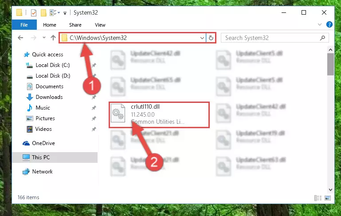The image size is (341, 216).
Task: Open Pictures from the sidebar
Action: (45, 118)
